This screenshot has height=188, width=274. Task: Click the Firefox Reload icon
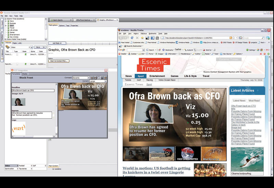pos(132,38)
